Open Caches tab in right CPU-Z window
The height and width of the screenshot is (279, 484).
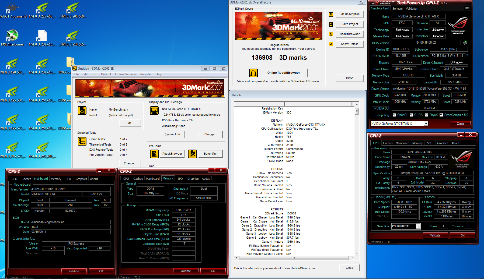coord(388,143)
